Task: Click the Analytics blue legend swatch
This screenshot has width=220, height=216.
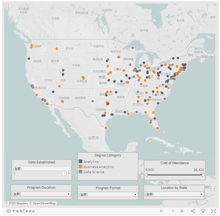Action: 80,161
